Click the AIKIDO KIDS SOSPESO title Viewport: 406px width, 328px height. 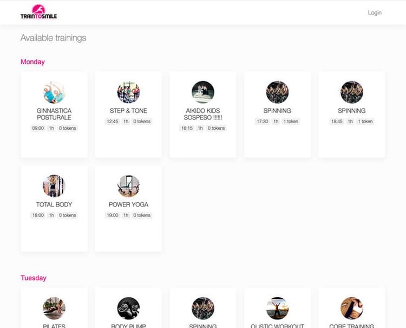[203, 114]
